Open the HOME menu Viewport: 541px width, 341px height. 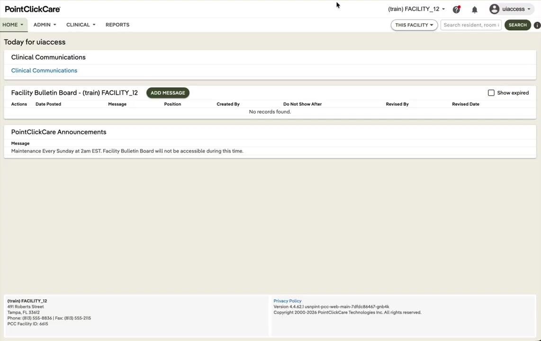13,25
